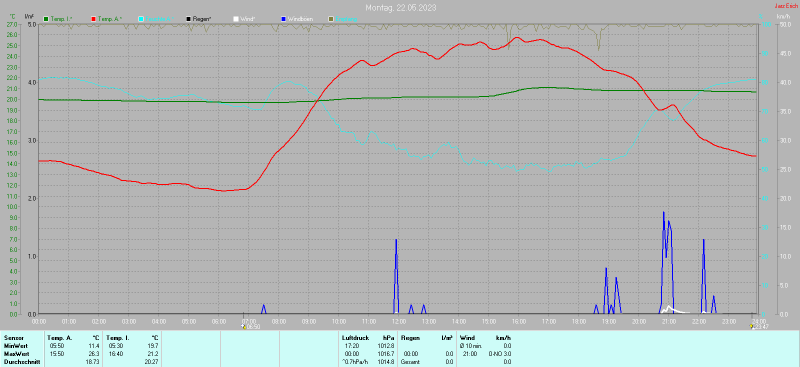Click the black Regen legend square

pyautogui.click(x=188, y=19)
